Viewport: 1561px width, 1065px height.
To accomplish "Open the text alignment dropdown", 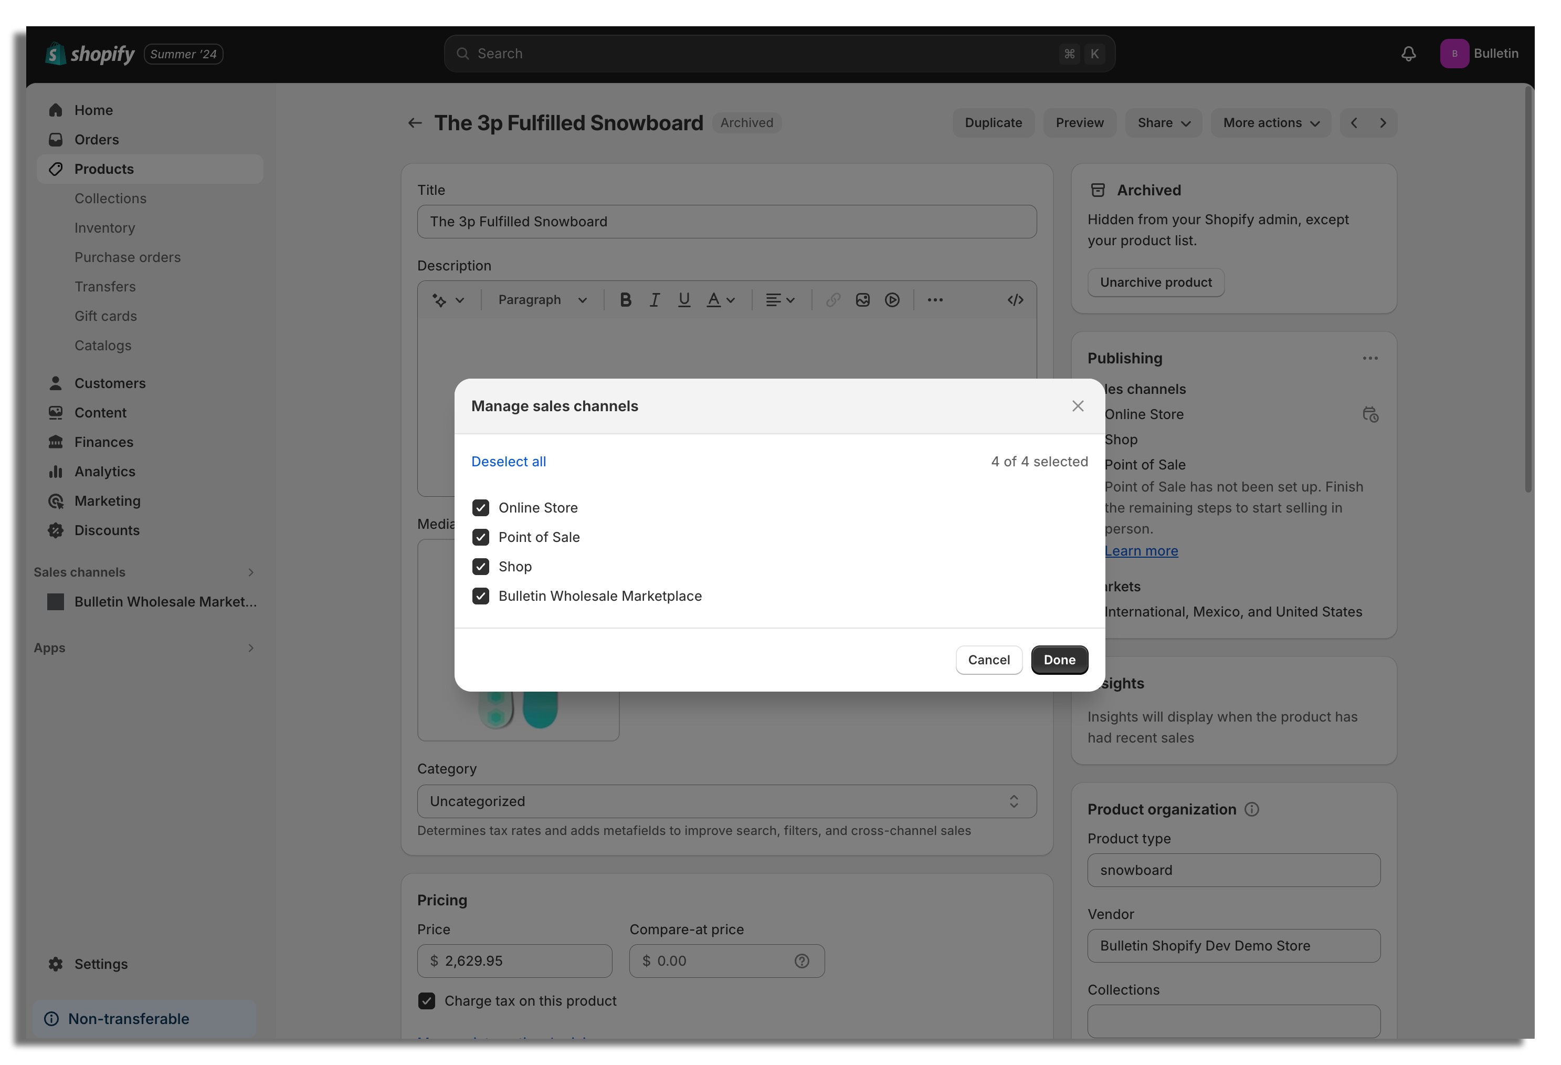I will pos(780,300).
